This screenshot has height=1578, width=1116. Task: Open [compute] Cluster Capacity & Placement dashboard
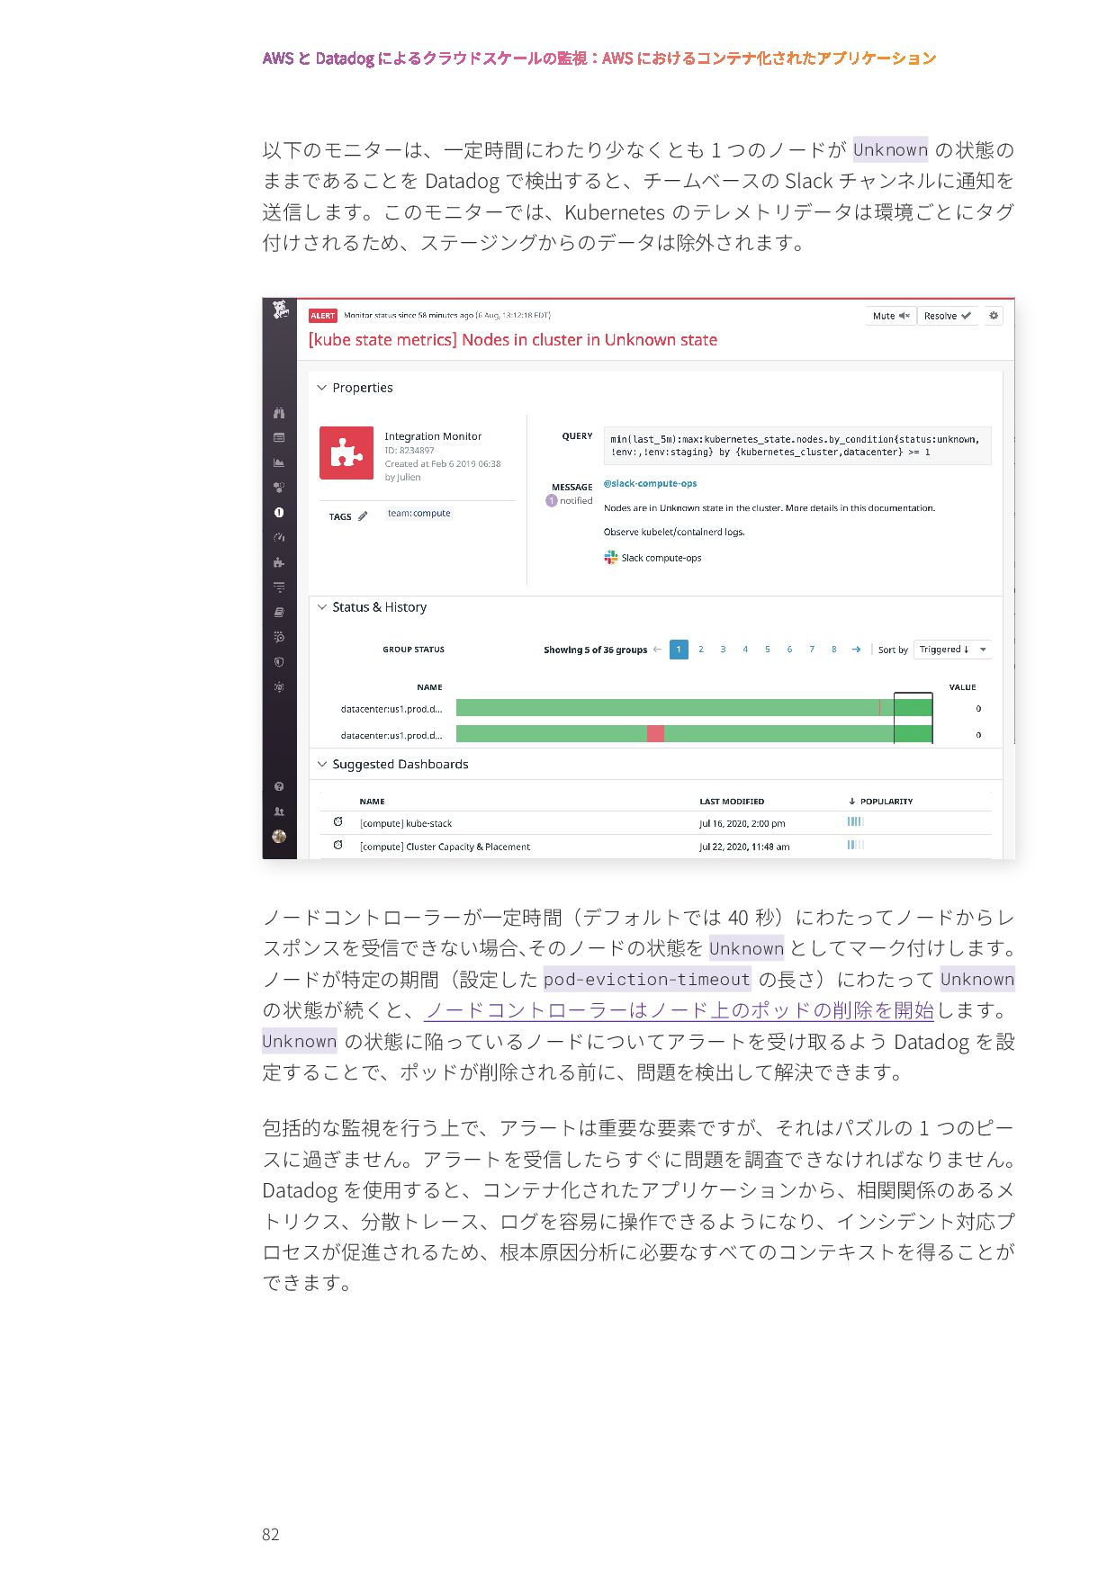coord(445,847)
